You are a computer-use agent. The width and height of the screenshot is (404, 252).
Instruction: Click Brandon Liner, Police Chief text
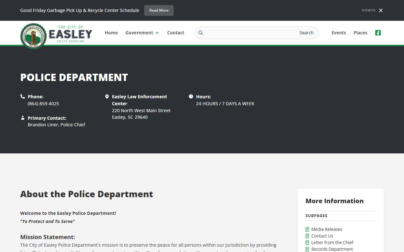pyautogui.click(x=56, y=125)
